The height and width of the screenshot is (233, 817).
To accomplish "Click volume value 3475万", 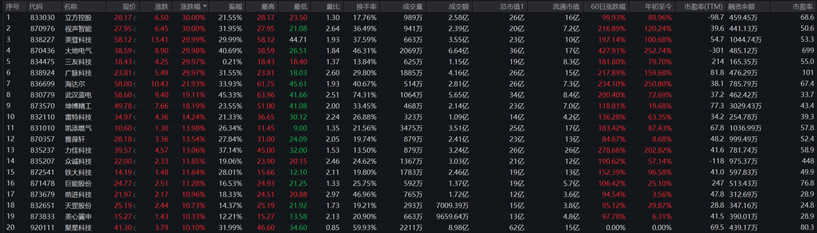I will (411, 128).
